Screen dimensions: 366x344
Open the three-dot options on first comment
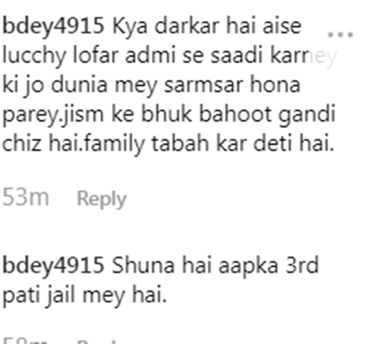click(x=341, y=35)
